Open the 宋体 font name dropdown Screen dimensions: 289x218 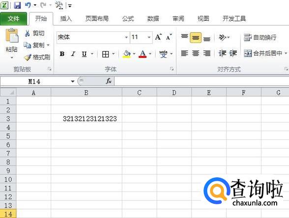pos(126,37)
